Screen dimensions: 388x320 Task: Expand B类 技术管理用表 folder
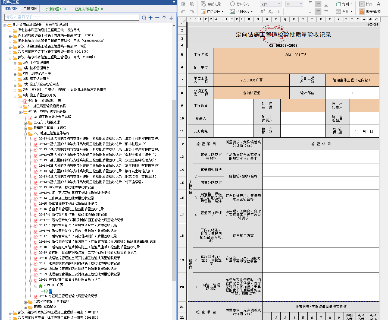15,69
